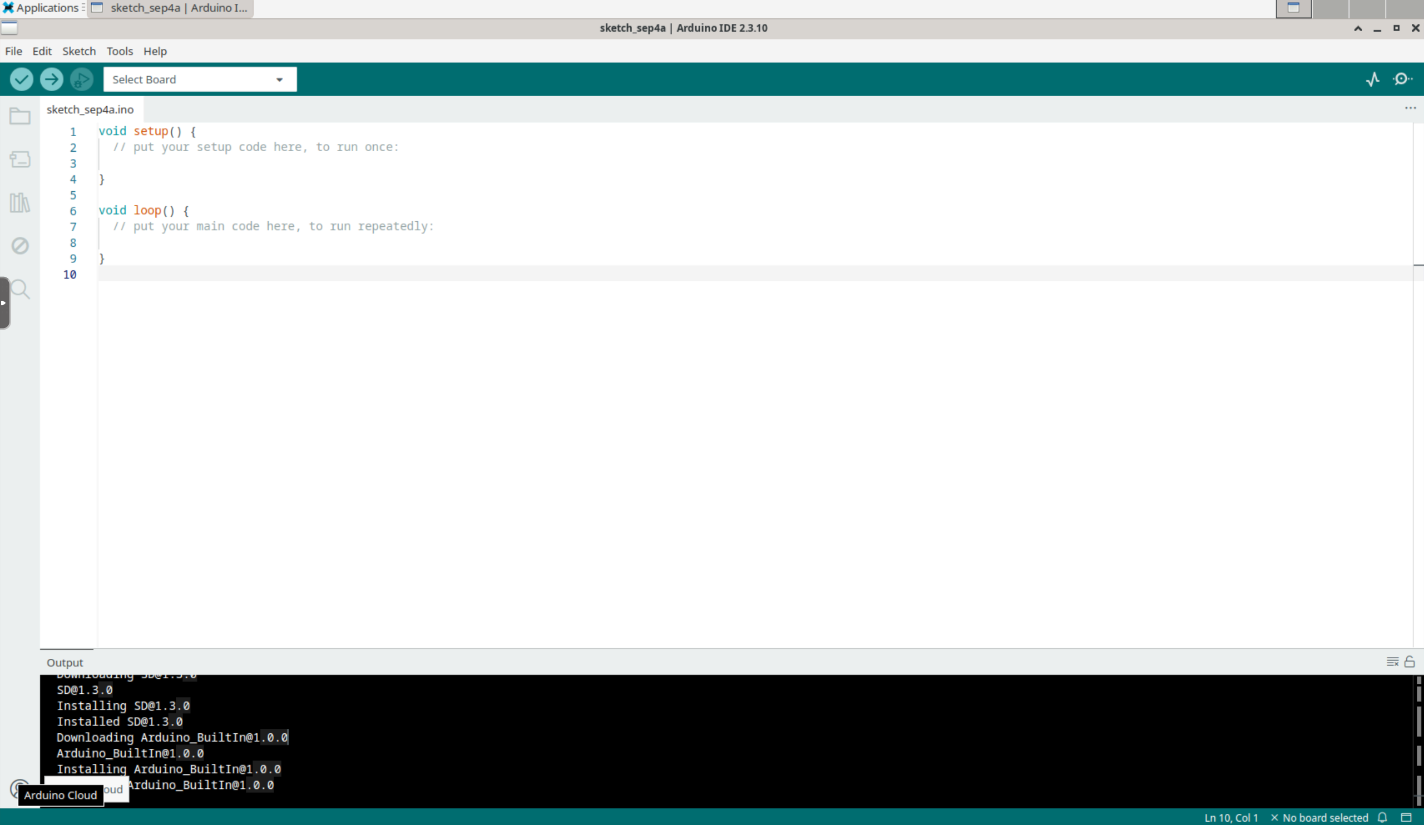Open the Debug sidebar panel
This screenshot has height=825, width=1424.
[20, 246]
